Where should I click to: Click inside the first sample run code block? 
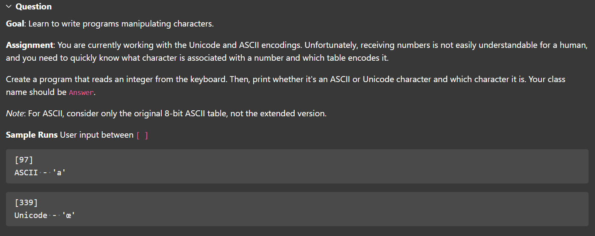point(297,166)
